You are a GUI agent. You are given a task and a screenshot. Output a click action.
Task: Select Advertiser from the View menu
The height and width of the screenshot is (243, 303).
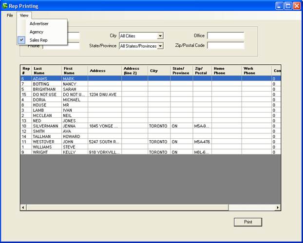tap(39, 23)
